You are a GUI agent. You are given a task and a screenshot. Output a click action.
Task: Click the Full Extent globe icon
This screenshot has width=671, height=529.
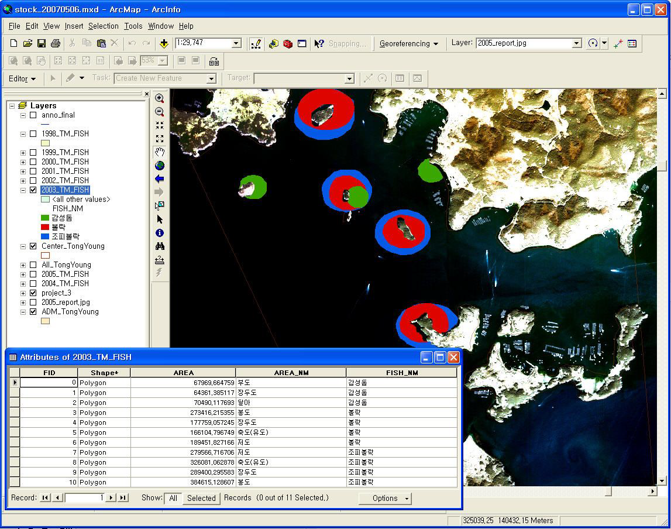click(x=160, y=166)
